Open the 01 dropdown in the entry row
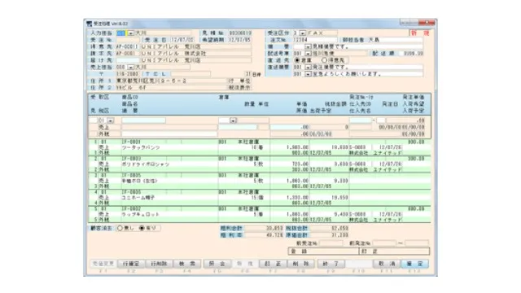Image resolution: width=521 pixels, height=293 pixels. click(111, 120)
